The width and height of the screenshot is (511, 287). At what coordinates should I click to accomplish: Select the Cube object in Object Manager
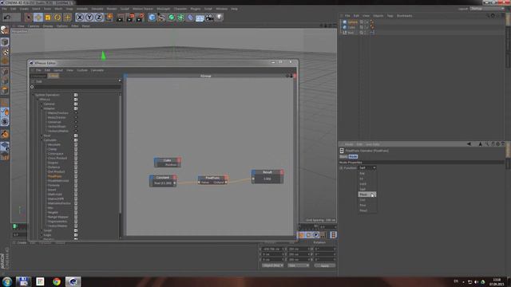351,27
